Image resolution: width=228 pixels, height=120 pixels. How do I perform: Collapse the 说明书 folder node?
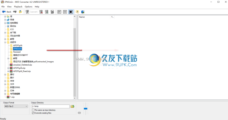pos(5,42)
